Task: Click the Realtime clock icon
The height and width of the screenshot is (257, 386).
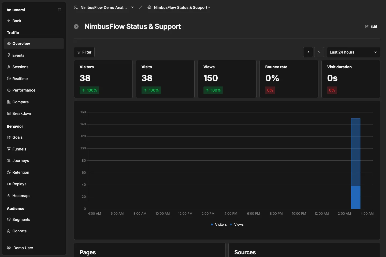Action: tap(9, 78)
